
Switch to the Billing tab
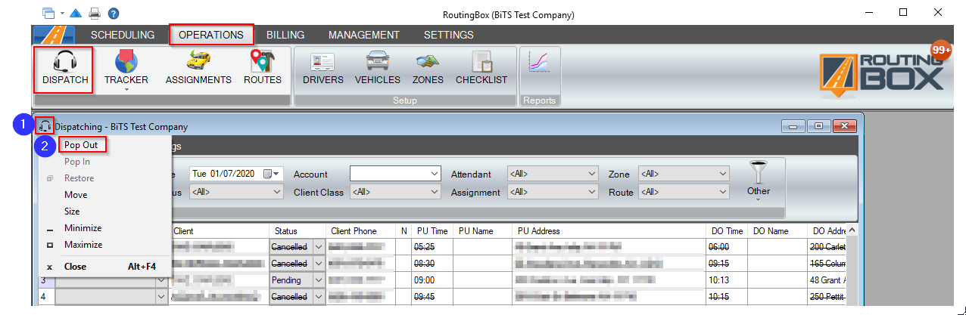coord(285,35)
